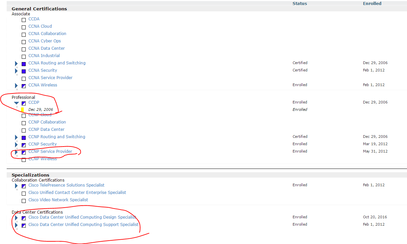
Task: Open the CCNA Cyber Ops link
Action: tap(45, 41)
